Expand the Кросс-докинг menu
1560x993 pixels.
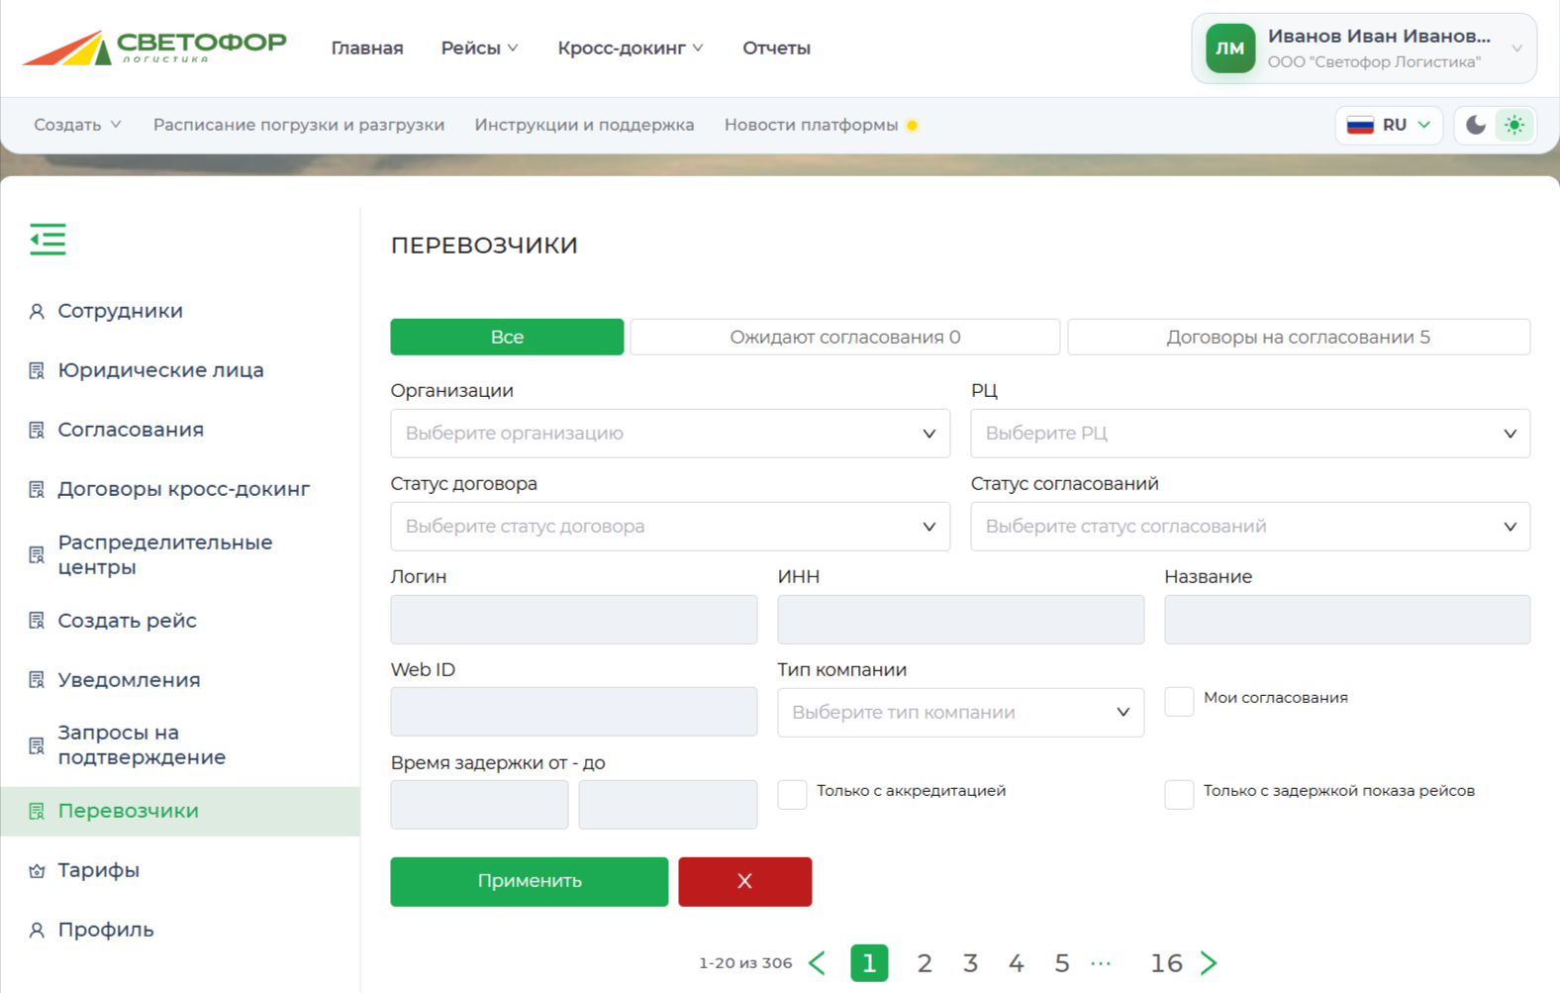(631, 48)
